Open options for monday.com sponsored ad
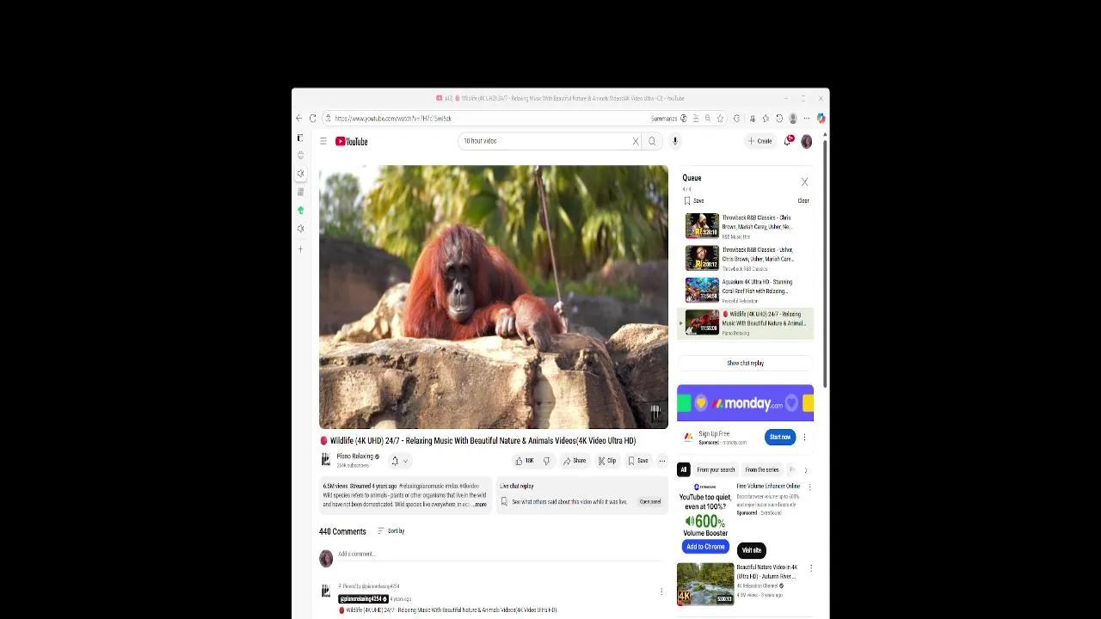Image resolution: width=1101 pixels, height=619 pixels. pyautogui.click(x=804, y=437)
